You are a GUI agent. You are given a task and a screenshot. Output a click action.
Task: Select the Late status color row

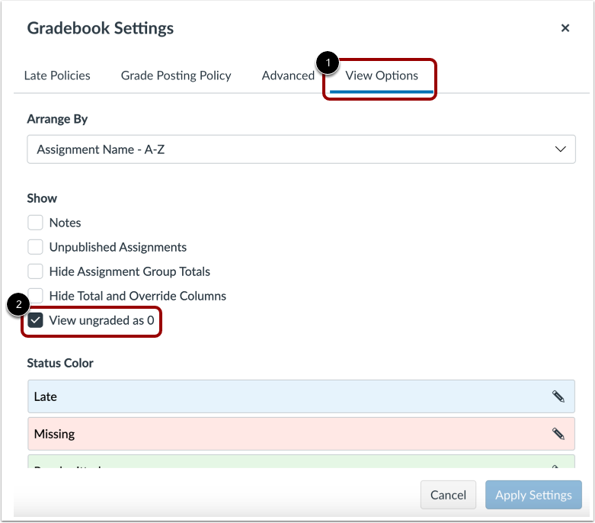(x=301, y=396)
